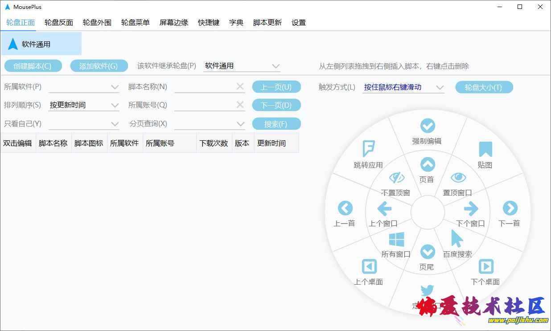Open the 该软件继承轮盘 dropdown
The width and height of the screenshot is (551, 331).
point(242,66)
